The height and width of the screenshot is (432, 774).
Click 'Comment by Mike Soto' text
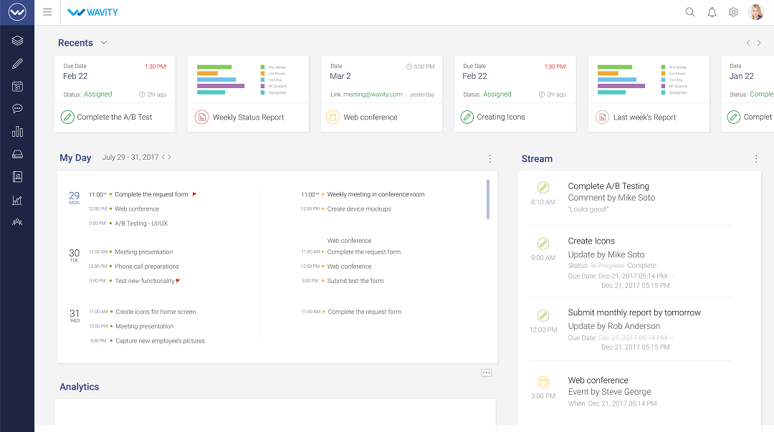pos(611,198)
